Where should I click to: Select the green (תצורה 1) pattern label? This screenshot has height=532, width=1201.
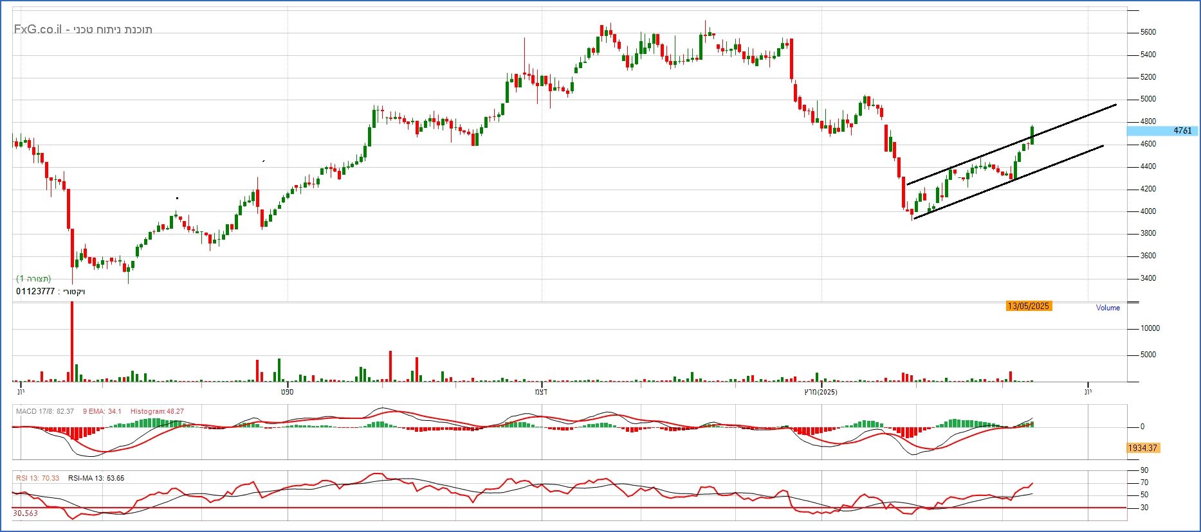[33, 279]
